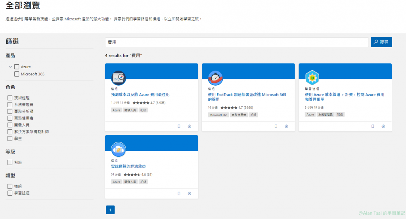The width and height of the screenshot is (406, 219).
Task: Open the cost prediction module chart icon
Action: click(x=119, y=78)
